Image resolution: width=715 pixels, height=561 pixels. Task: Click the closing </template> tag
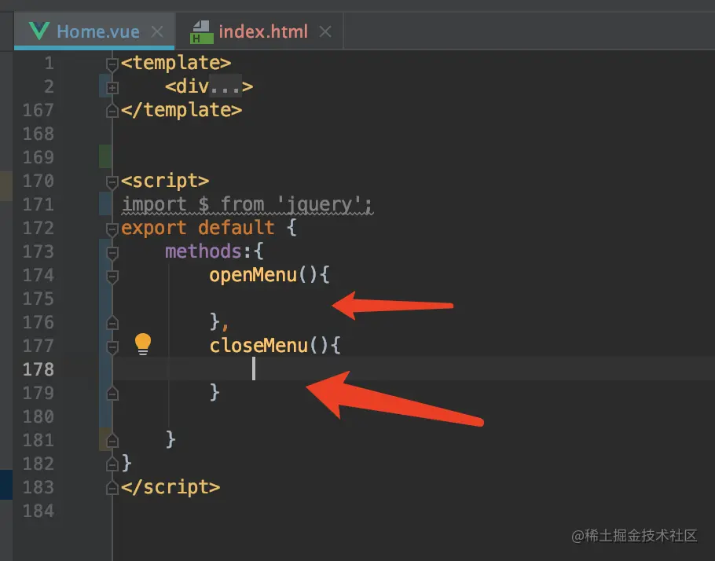tap(181, 110)
